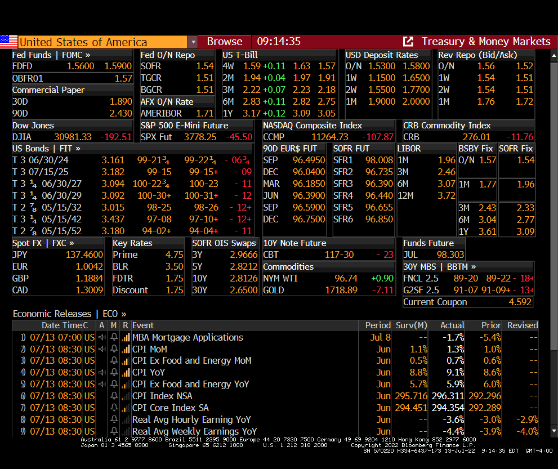
Task: Click the scroll down arrow at bottom right
Action: (x=554, y=431)
